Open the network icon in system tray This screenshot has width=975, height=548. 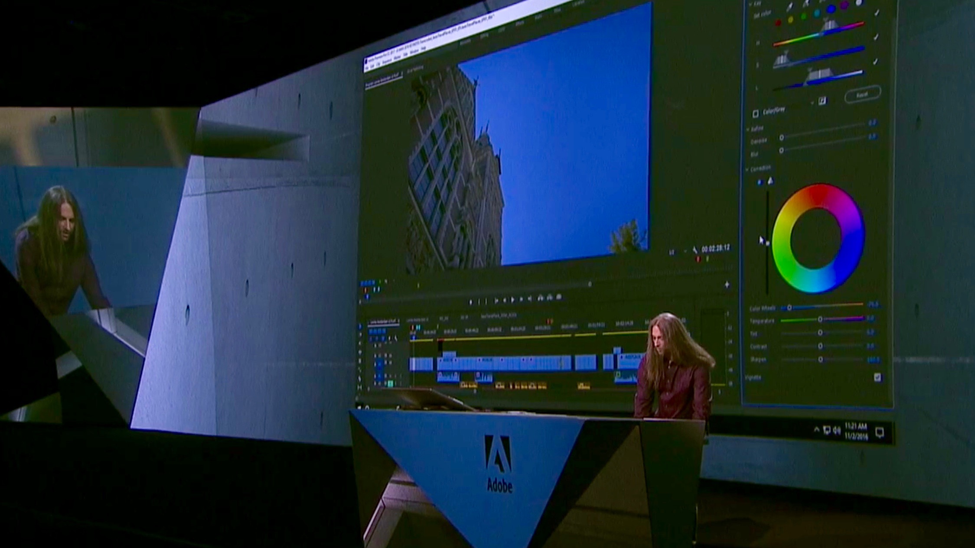coord(827,430)
